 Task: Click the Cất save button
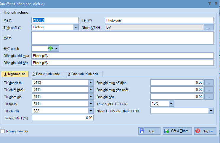(x=149, y=131)
